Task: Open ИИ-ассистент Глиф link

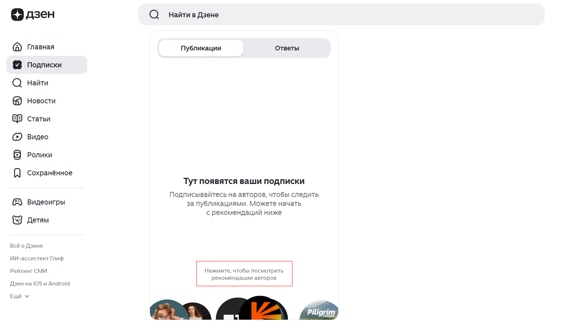Action: [37, 258]
